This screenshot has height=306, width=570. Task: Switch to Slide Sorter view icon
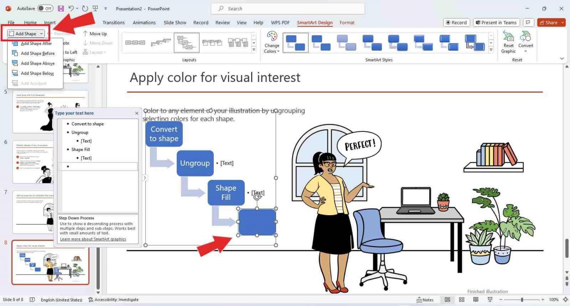pyautogui.click(x=461, y=299)
